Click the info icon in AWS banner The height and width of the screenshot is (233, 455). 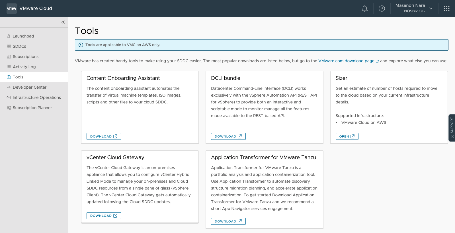coord(81,45)
